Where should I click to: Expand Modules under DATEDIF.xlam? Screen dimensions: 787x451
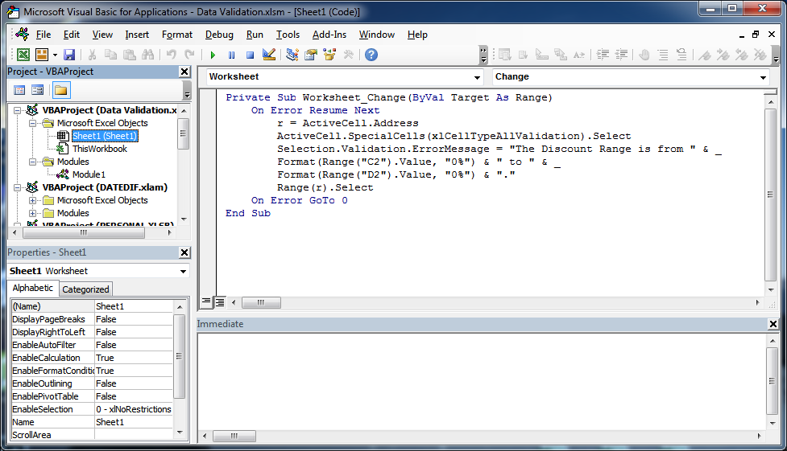pyautogui.click(x=33, y=214)
